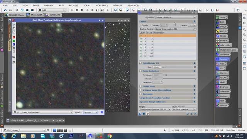Open the ASCNR process icon

pos(222,78)
